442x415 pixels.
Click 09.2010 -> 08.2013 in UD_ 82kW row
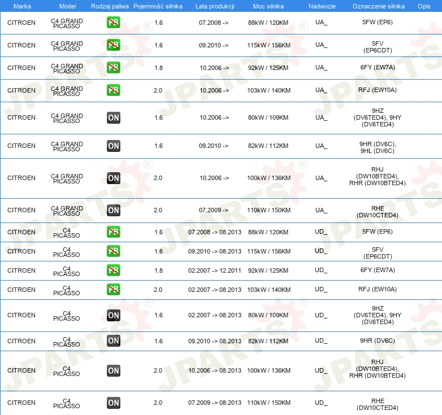215,341
